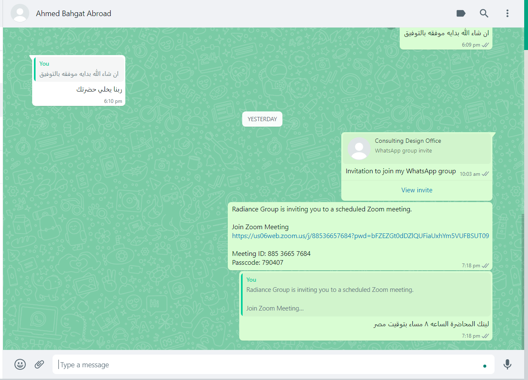This screenshot has width=528, height=380.
Task: Click View invite on group invitation
Action: pyautogui.click(x=417, y=190)
